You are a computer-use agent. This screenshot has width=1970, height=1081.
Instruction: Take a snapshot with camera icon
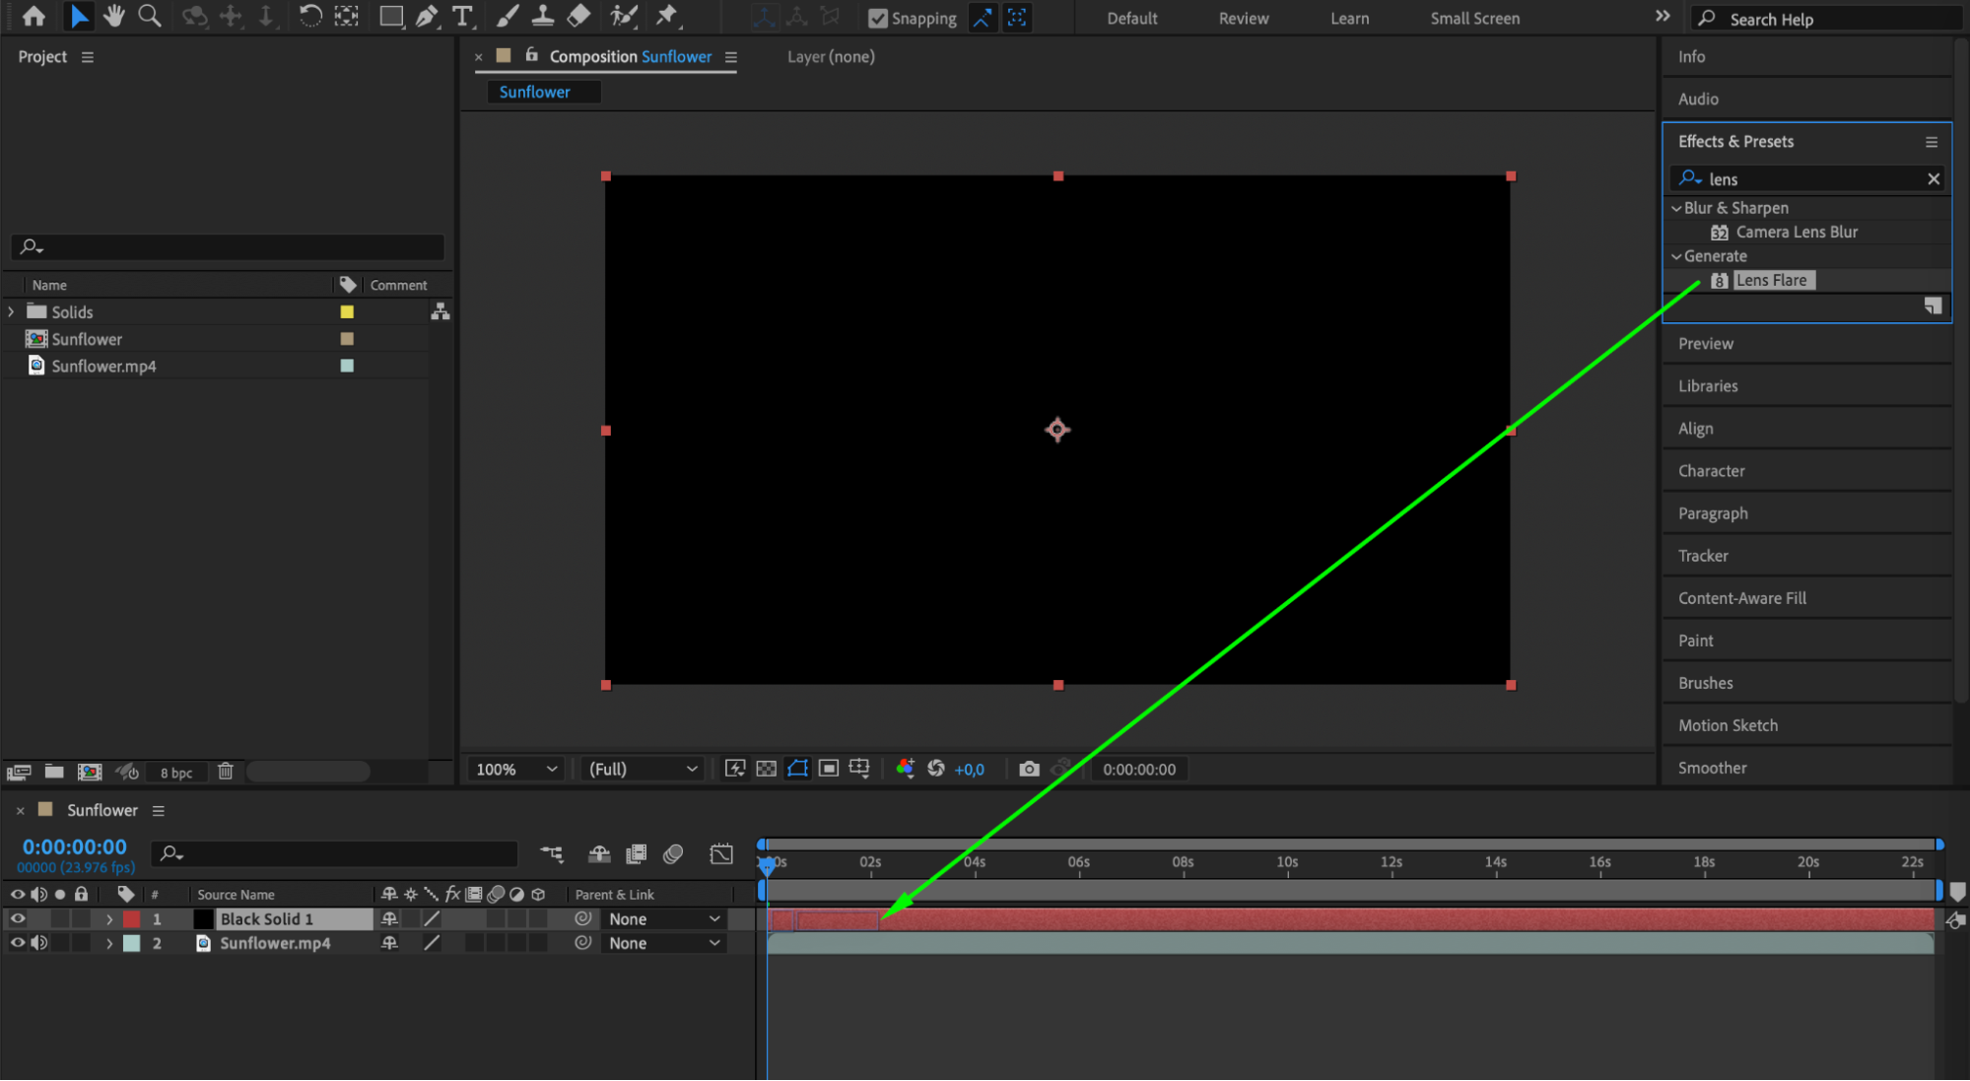pyautogui.click(x=1029, y=769)
